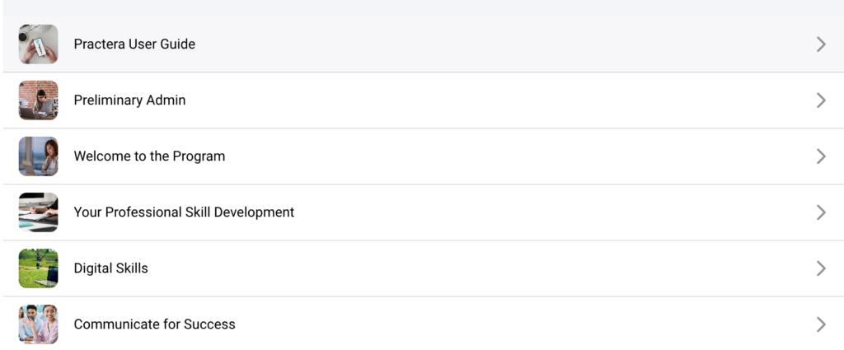Select the Preliminary Admin title text

click(129, 100)
